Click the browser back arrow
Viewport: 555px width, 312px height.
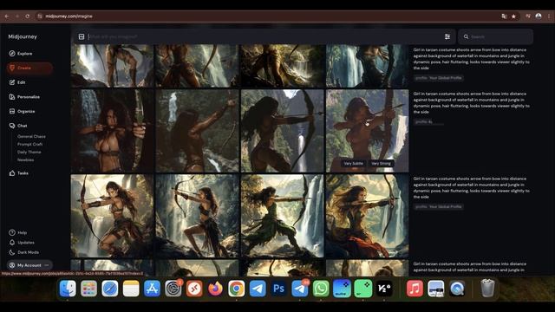click(x=7, y=16)
